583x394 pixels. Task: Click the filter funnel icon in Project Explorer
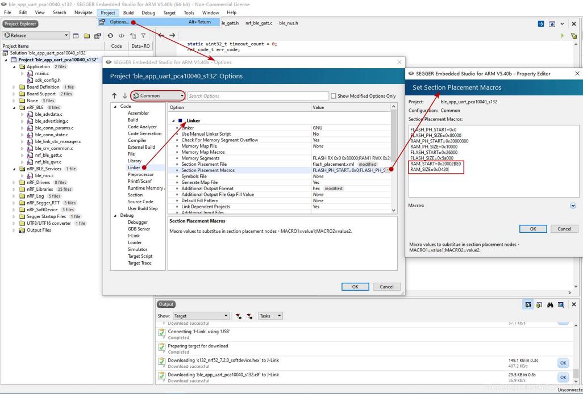pyautogui.click(x=143, y=36)
